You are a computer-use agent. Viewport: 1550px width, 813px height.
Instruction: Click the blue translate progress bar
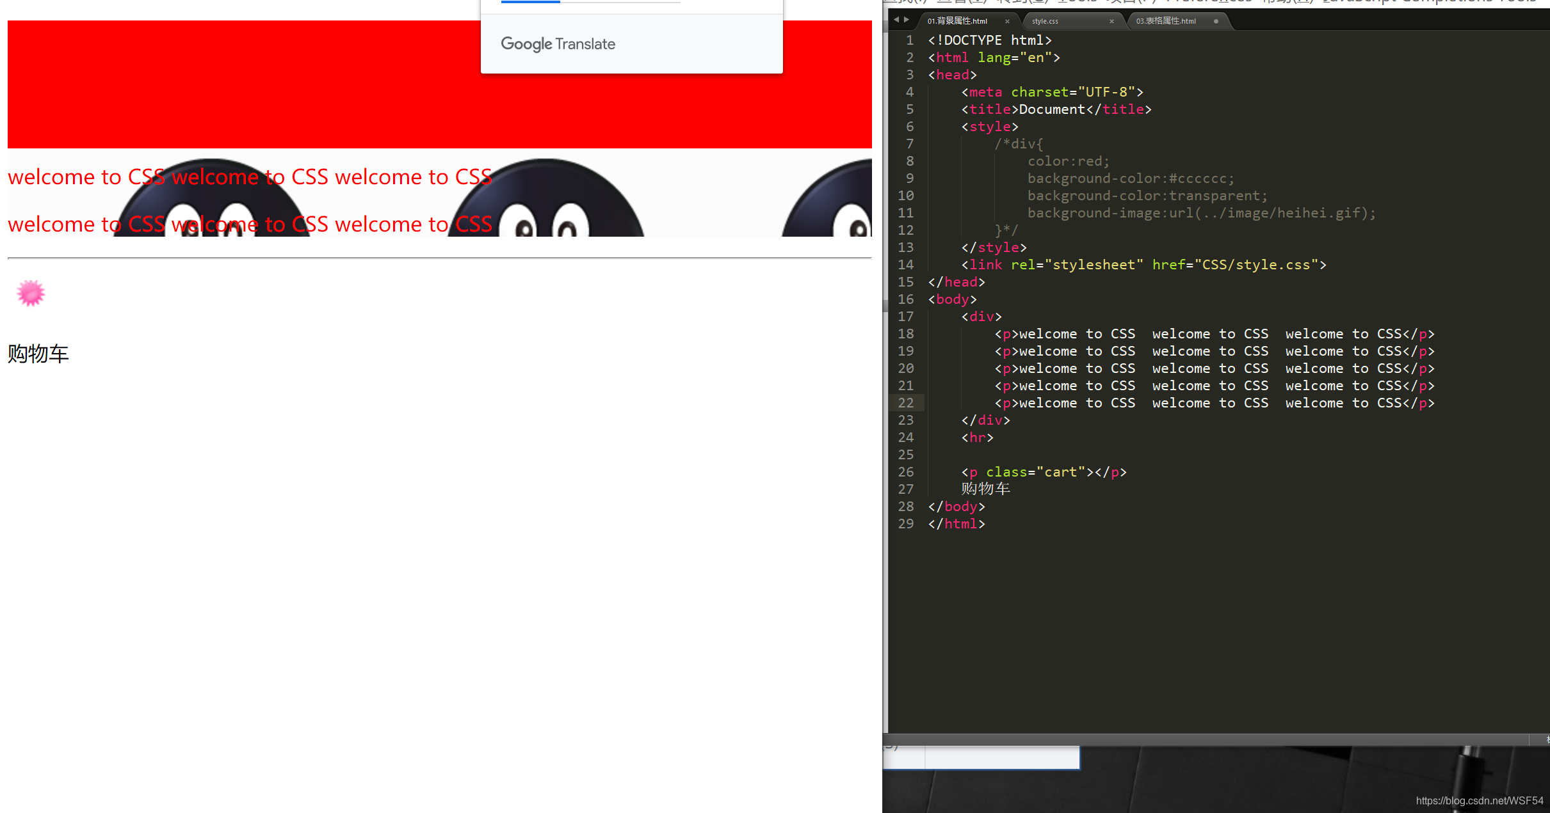pos(530,2)
